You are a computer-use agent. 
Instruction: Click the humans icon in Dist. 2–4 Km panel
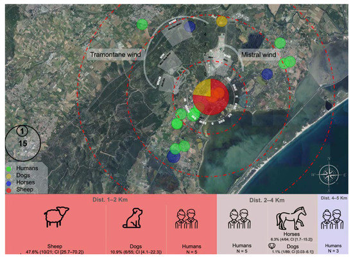coord(239,219)
